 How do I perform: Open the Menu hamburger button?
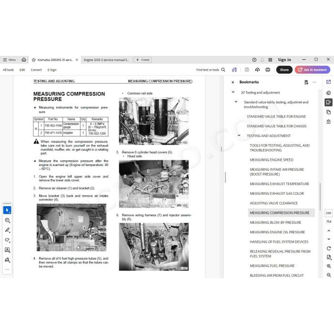click(x=10, y=60)
